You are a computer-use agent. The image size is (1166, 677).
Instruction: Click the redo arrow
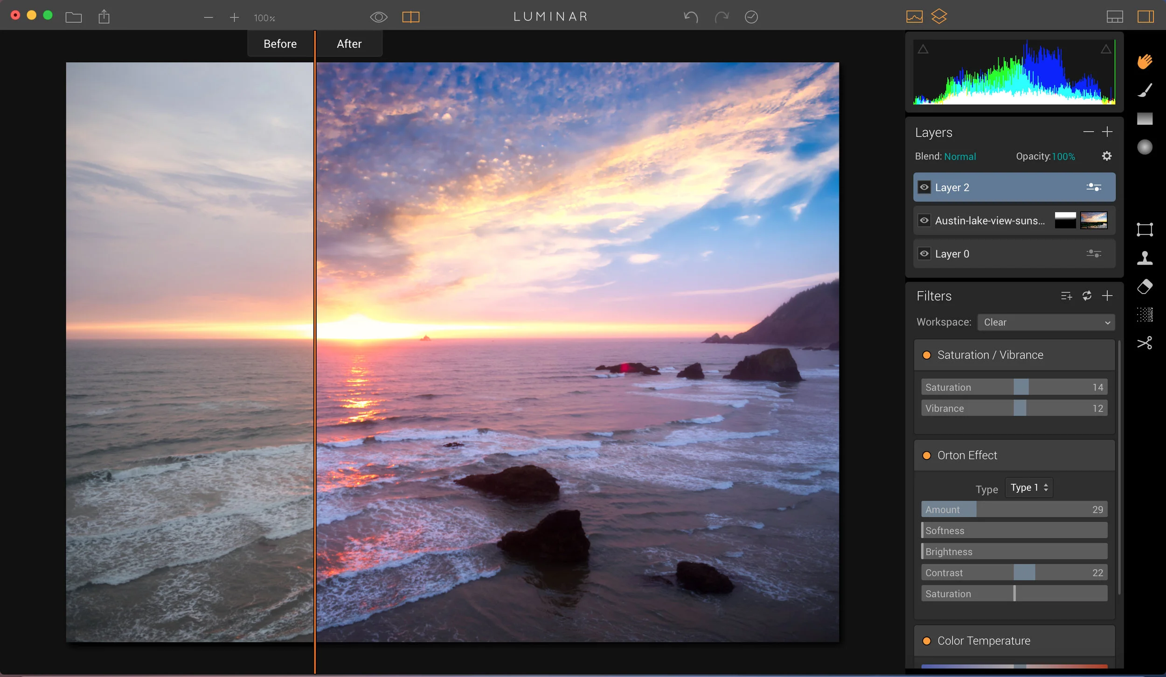(x=722, y=17)
